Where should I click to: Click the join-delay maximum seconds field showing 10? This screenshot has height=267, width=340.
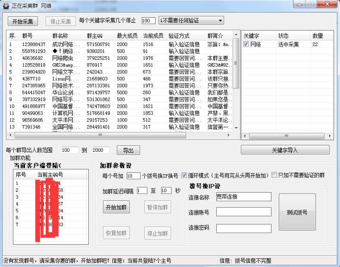pyautogui.click(x=166, y=190)
